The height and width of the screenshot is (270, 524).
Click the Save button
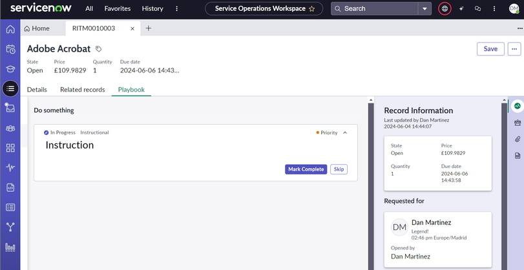[490, 49]
